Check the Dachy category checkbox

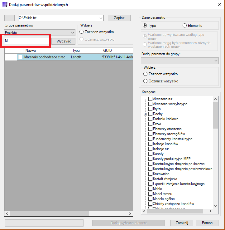pyautogui.click(x=150, y=114)
